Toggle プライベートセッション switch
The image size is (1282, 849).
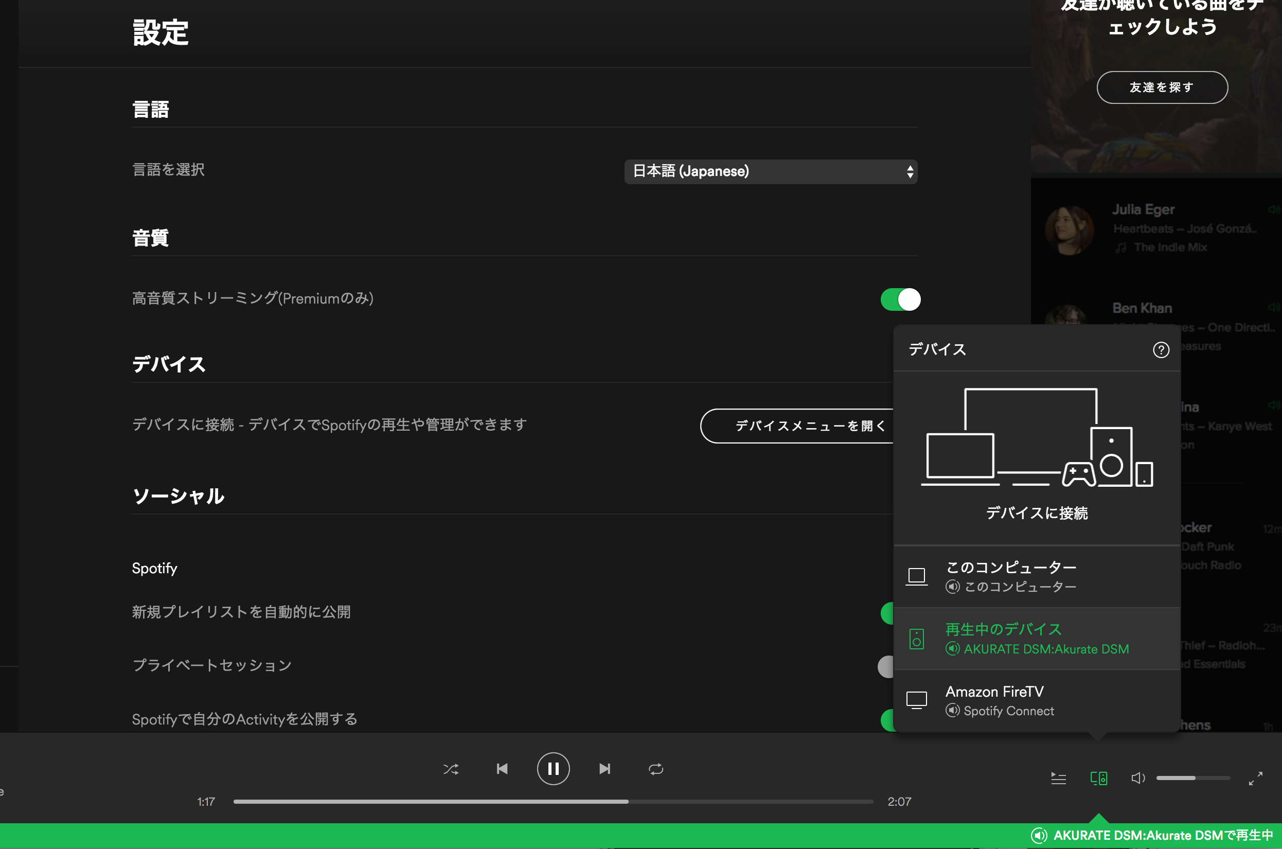(886, 666)
